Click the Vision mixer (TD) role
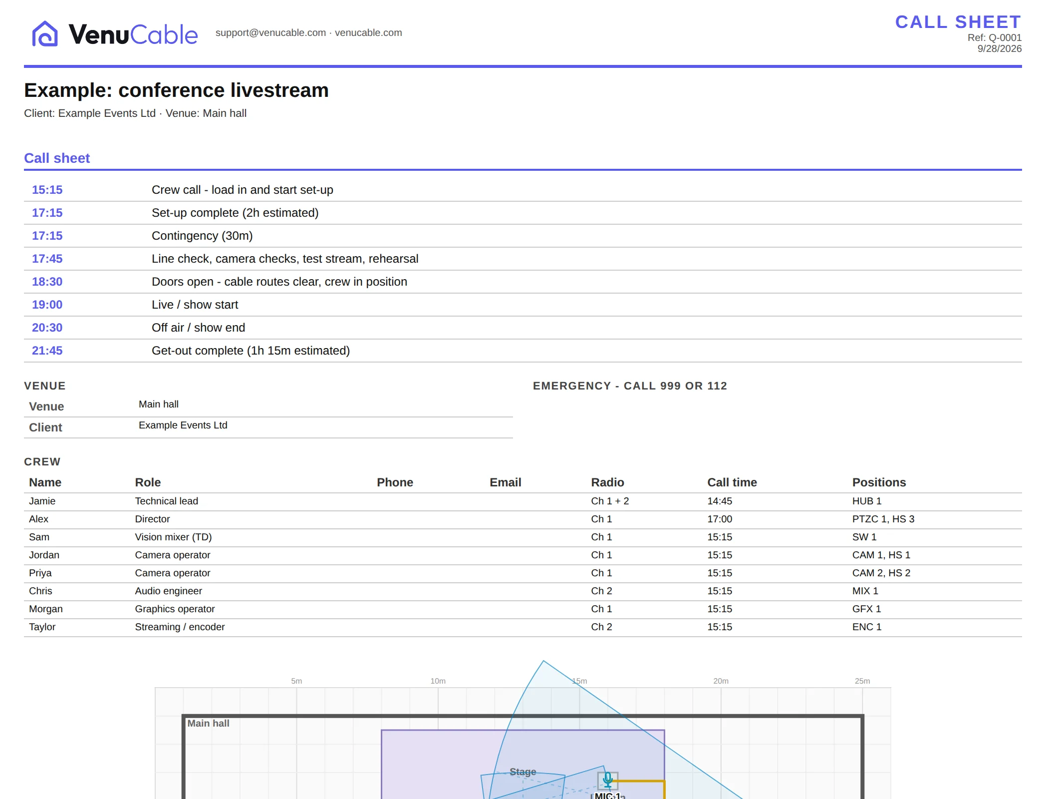This screenshot has width=1046, height=799. 174,537
